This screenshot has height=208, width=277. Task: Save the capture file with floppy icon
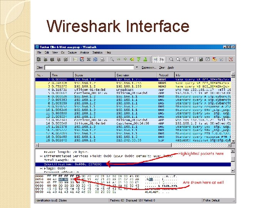(x=82, y=59)
